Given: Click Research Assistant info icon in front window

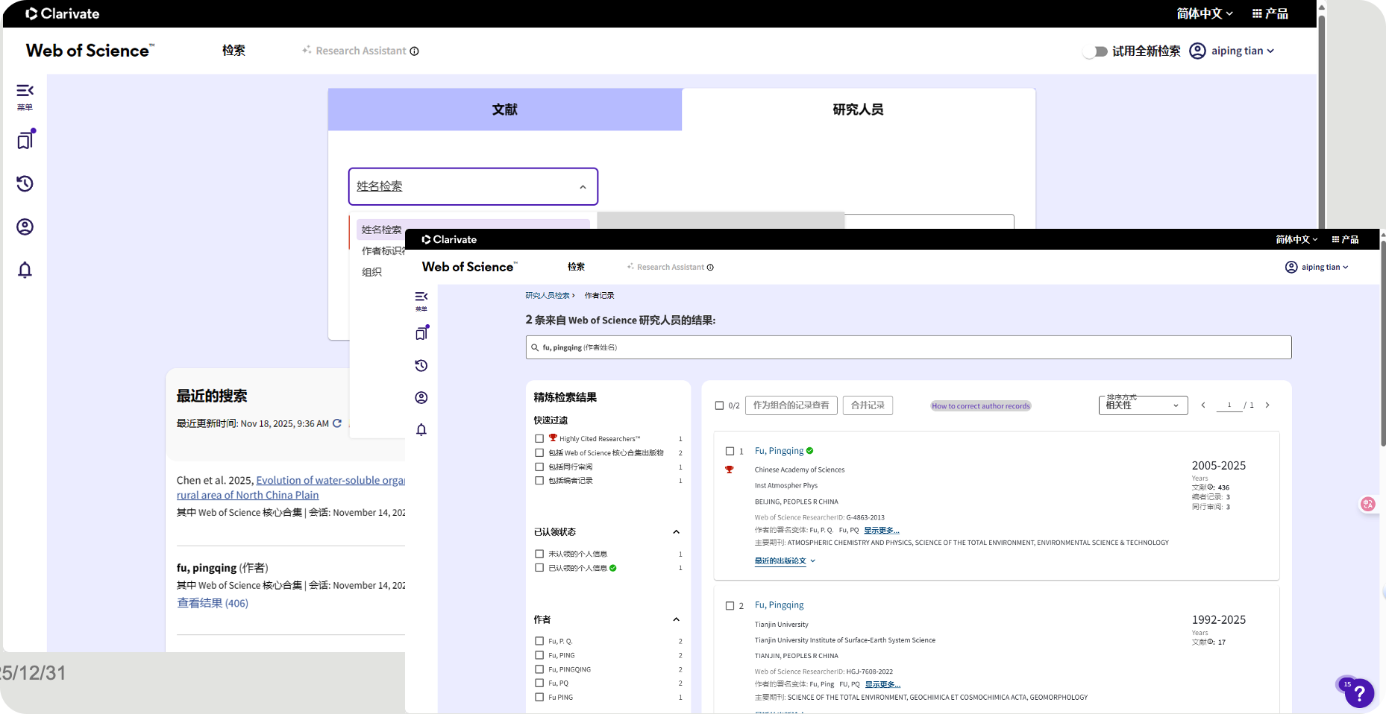Looking at the screenshot, I should point(710,267).
